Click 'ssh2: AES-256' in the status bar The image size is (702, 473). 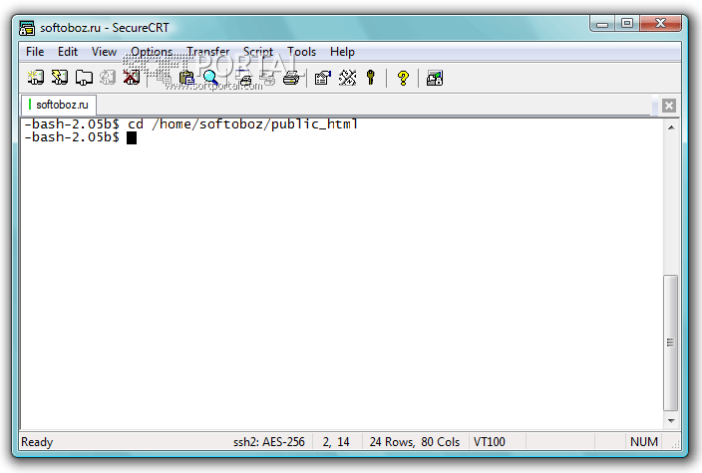[x=268, y=442]
